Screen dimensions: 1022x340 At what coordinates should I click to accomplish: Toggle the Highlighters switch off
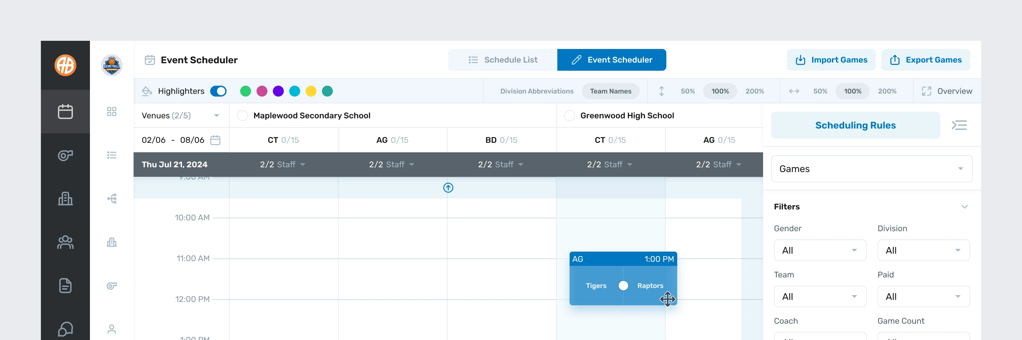218,91
